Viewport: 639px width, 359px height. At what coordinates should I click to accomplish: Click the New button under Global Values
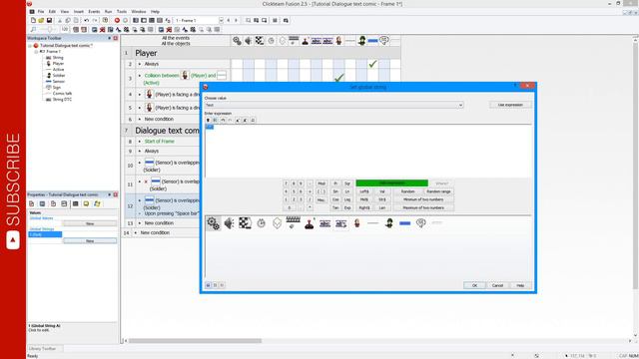click(x=90, y=223)
